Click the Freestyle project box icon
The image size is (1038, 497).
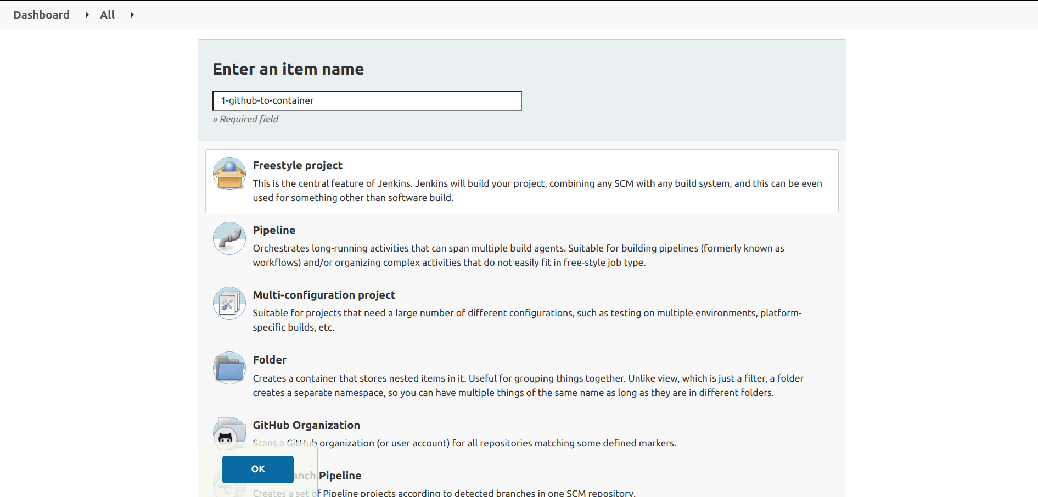(x=229, y=174)
